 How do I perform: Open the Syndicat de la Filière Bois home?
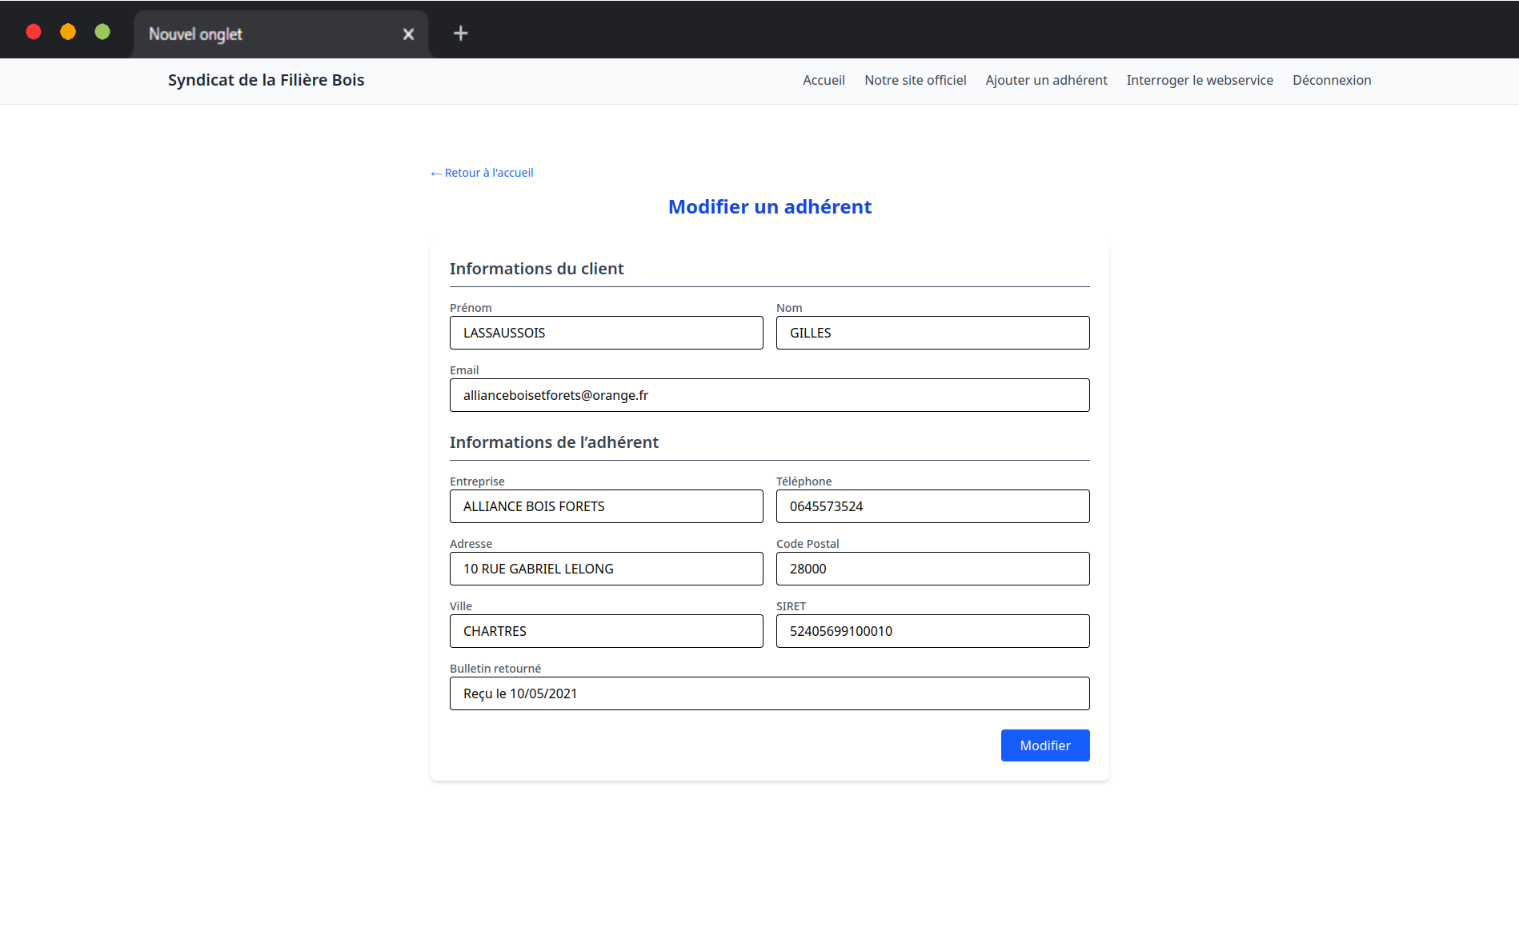click(266, 80)
